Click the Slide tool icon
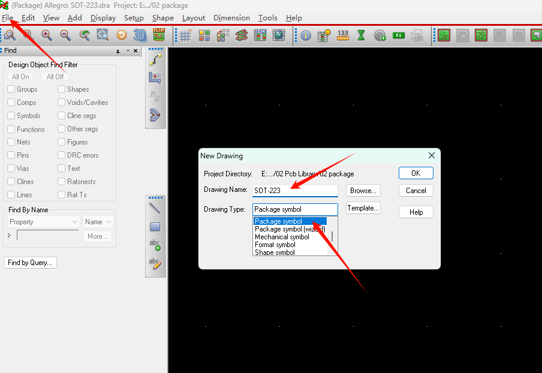542x373 pixels. click(155, 78)
